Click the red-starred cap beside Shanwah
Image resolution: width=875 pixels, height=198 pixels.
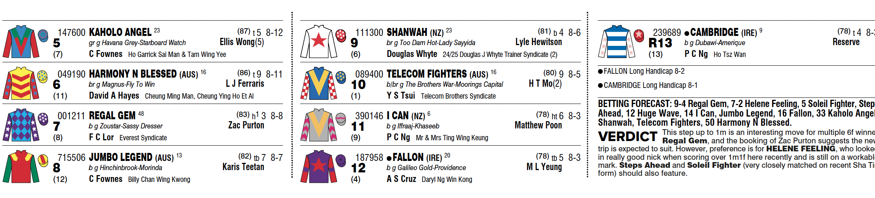pos(341,35)
